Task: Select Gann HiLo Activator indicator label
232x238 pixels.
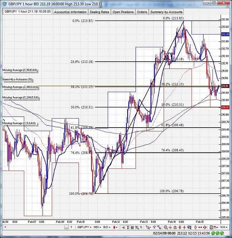Action: pos(17,79)
